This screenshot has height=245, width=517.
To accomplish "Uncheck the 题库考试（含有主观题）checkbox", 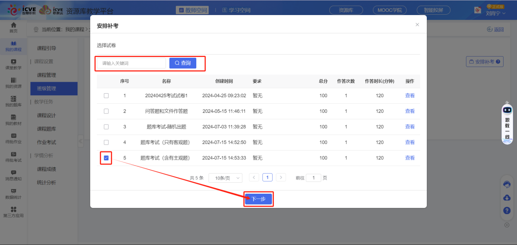I will tap(106, 158).
